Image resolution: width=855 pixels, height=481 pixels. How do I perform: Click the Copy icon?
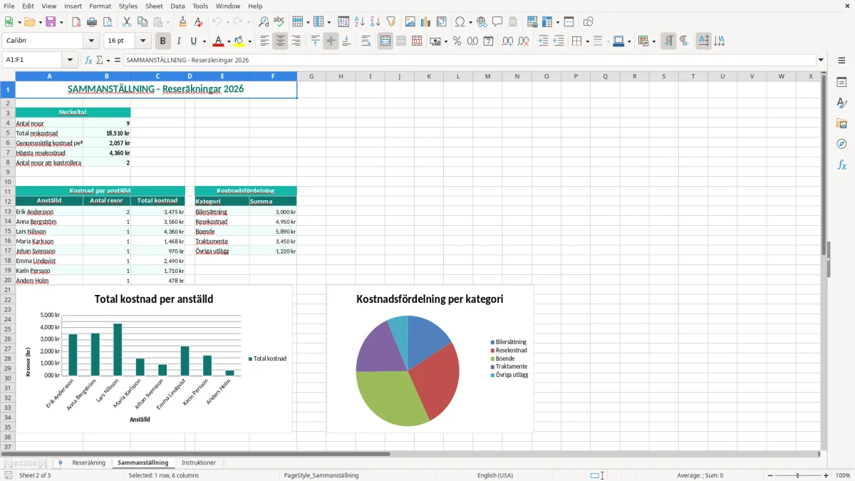142,22
